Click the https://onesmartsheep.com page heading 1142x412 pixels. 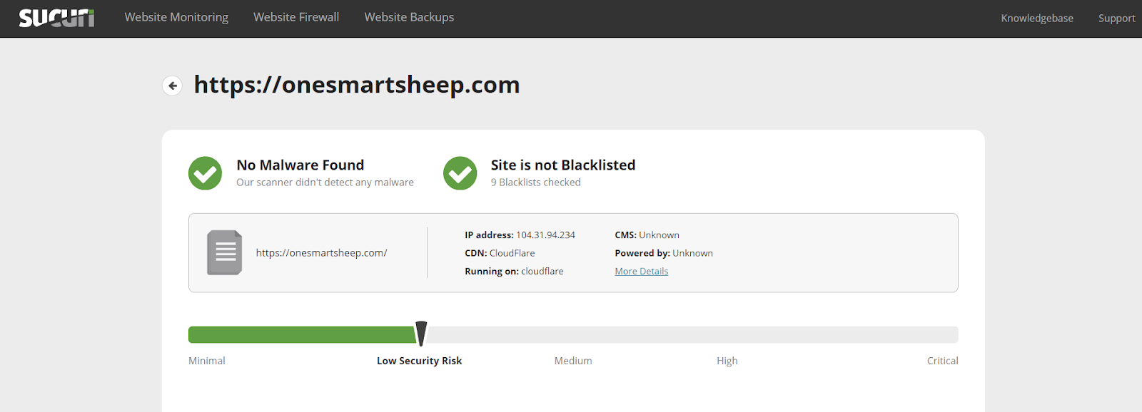(x=357, y=85)
